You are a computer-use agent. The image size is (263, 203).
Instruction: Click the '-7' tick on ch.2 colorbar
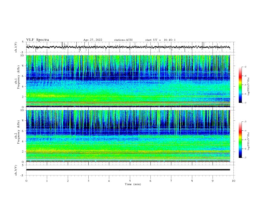[245, 158]
